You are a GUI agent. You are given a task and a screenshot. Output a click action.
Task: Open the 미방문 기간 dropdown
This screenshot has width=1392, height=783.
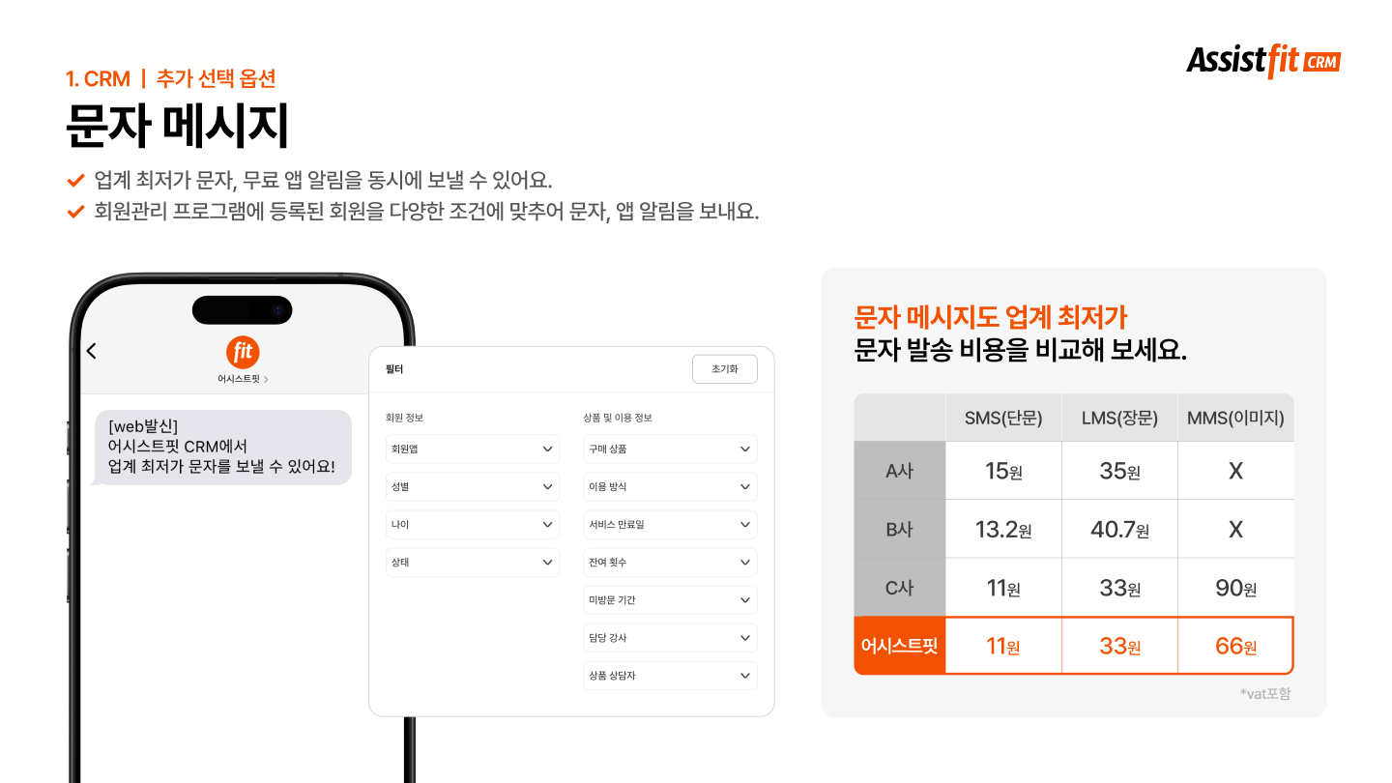pos(669,600)
